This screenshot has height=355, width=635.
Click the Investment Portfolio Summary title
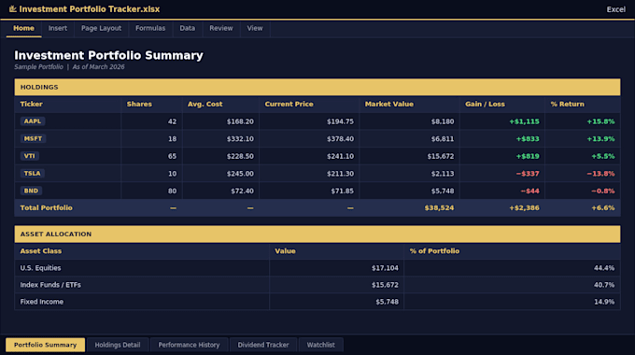pyautogui.click(x=108, y=55)
